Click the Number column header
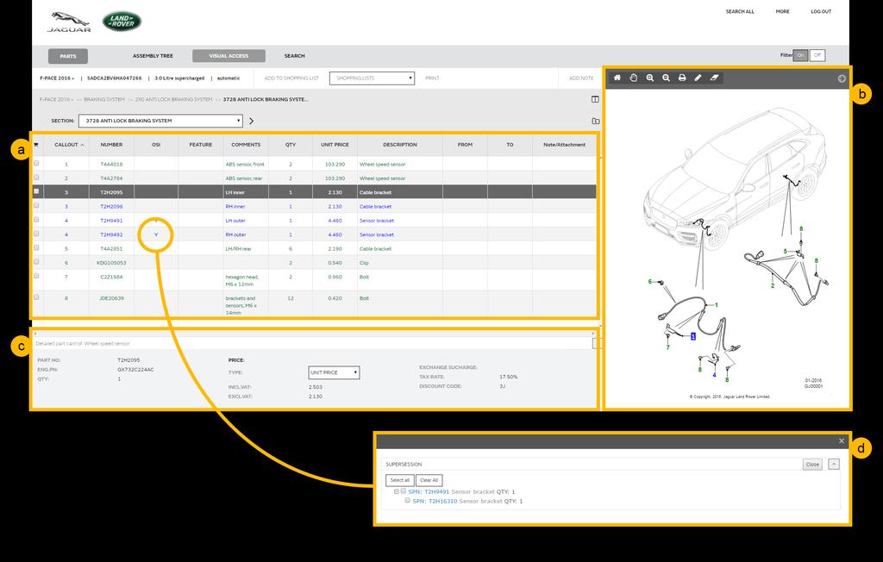The image size is (883, 562). 111,145
